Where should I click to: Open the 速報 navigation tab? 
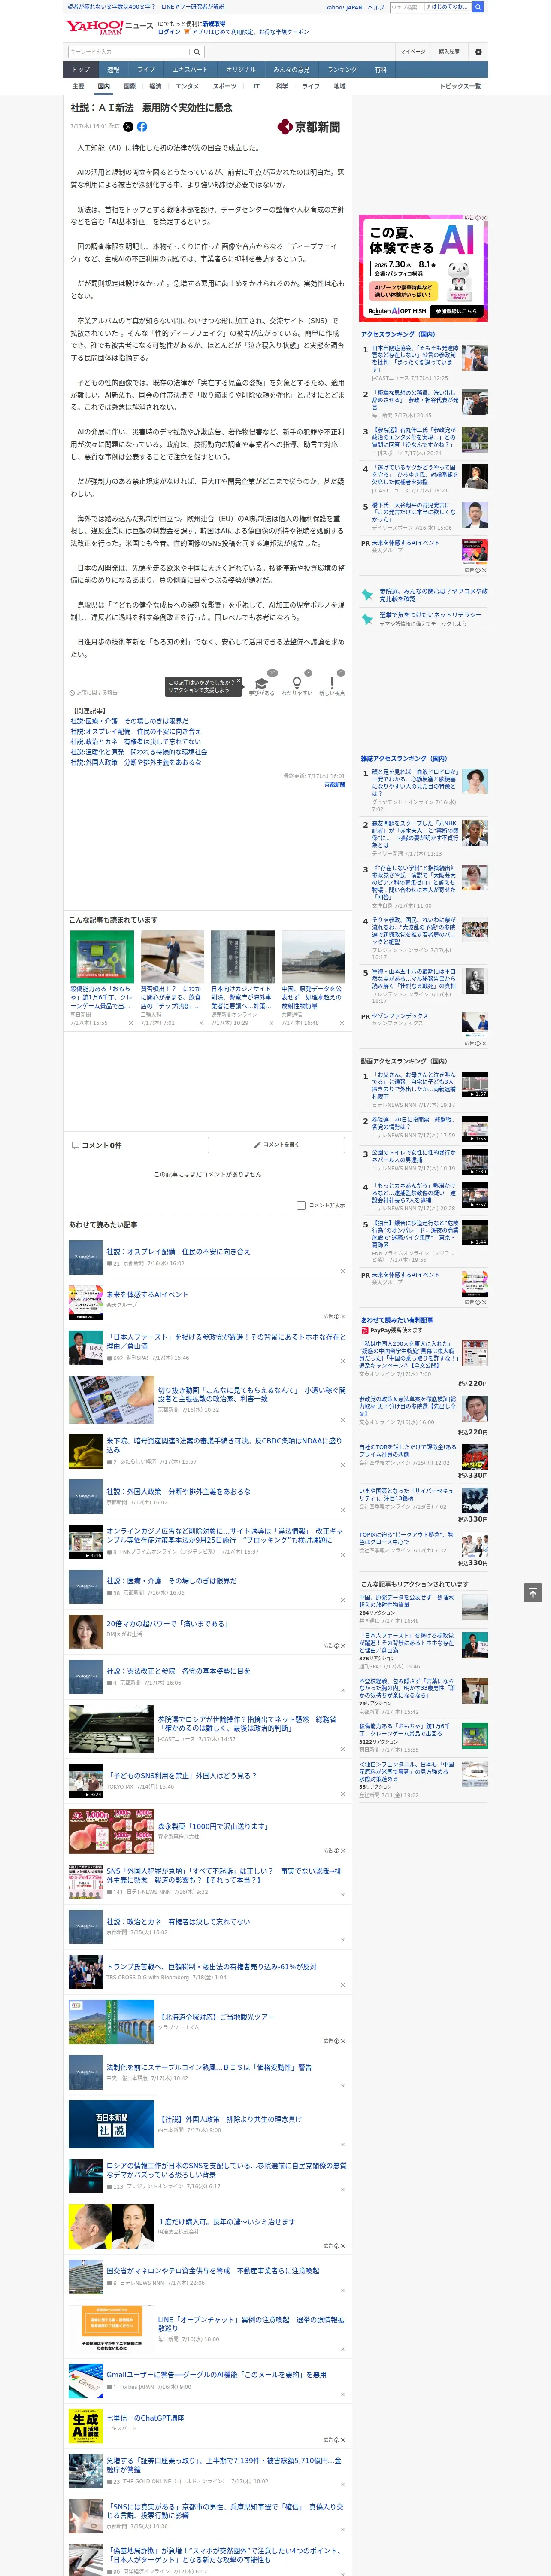point(113,70)
